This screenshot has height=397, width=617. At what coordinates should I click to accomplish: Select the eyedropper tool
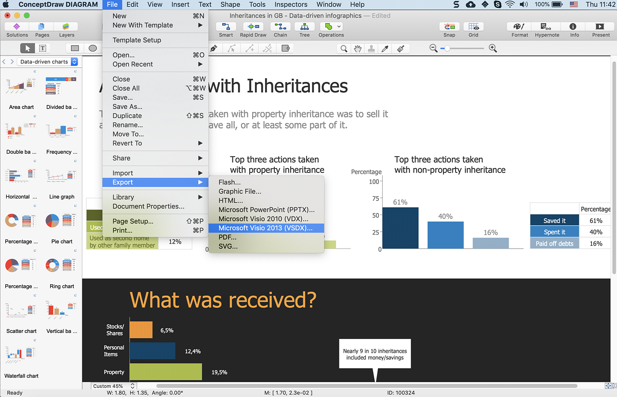[x=385, y=49]
